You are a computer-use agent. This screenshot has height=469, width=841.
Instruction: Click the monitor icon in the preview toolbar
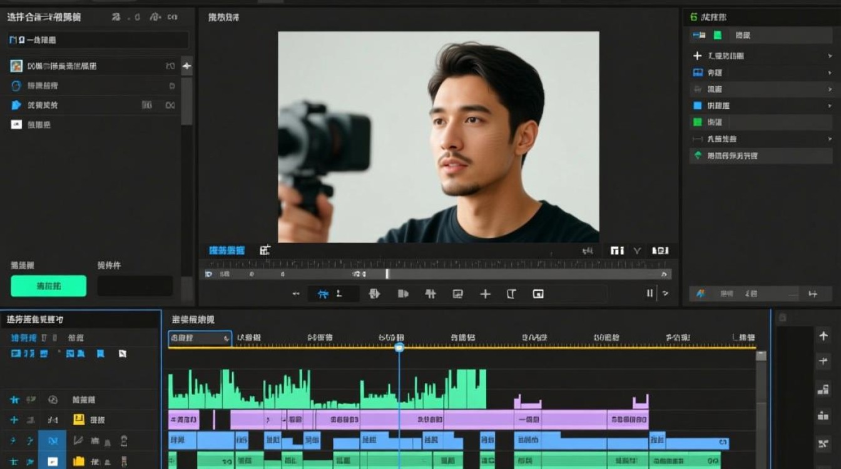point(457,293)
